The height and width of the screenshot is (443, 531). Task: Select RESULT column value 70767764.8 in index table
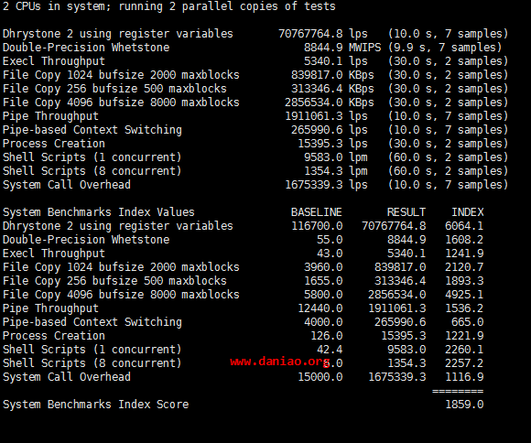pyautogui.click(x=394, y=226)
